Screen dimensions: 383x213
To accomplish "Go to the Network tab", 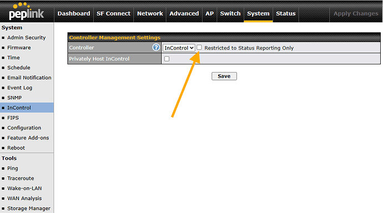I will pos(150,14).
